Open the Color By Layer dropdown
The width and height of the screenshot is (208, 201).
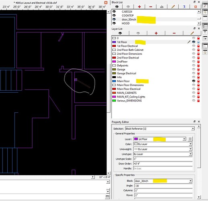tap(163, 144)
